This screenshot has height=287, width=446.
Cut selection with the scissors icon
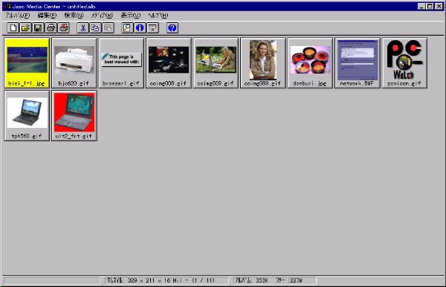tap(83, 28)
